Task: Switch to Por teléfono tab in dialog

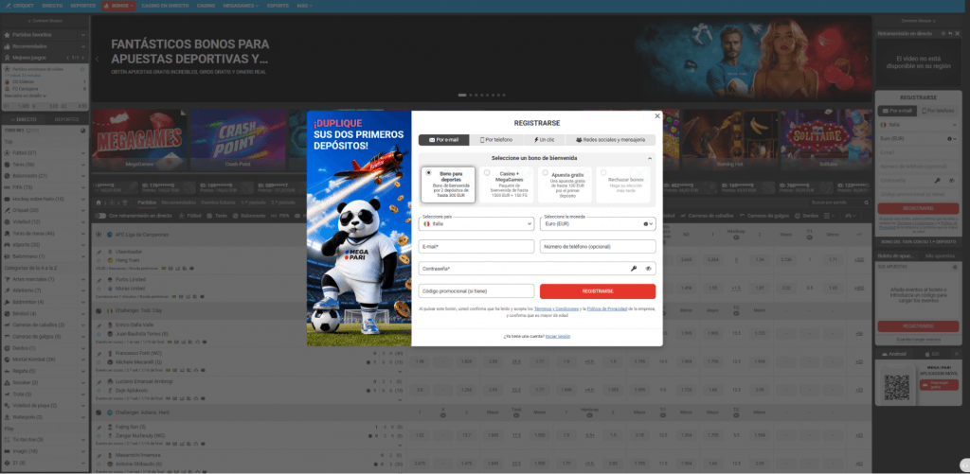Action: [x=496, y=140]
